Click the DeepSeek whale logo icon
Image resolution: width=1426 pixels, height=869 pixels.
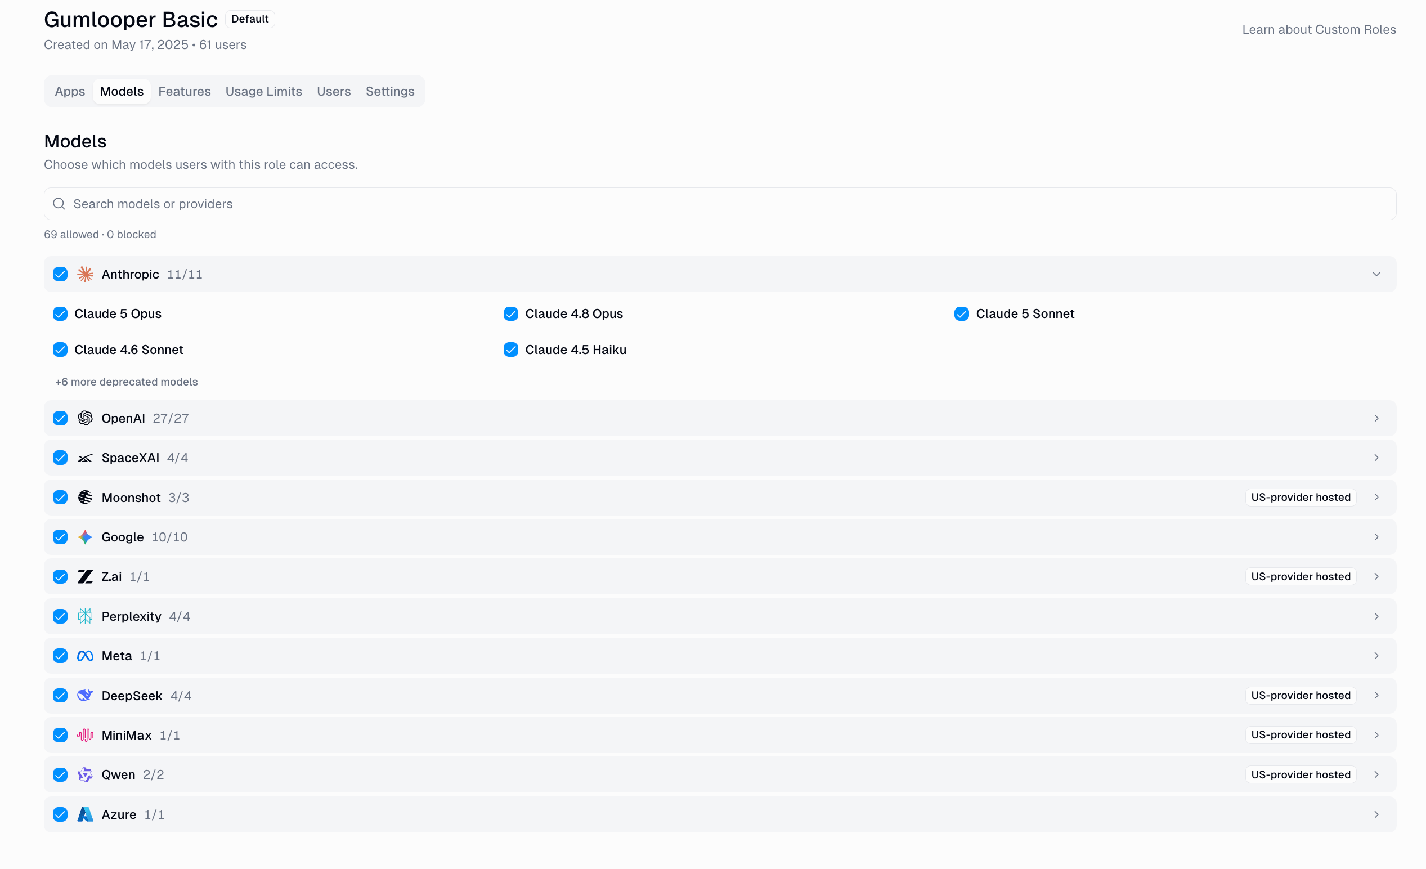pos(85,695)
